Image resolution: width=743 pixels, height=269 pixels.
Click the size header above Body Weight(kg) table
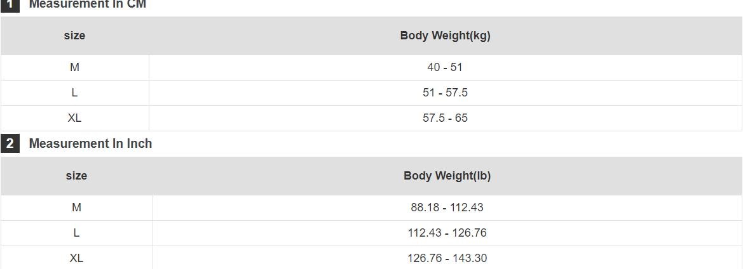pyautogui.click(x=74, y=36)
